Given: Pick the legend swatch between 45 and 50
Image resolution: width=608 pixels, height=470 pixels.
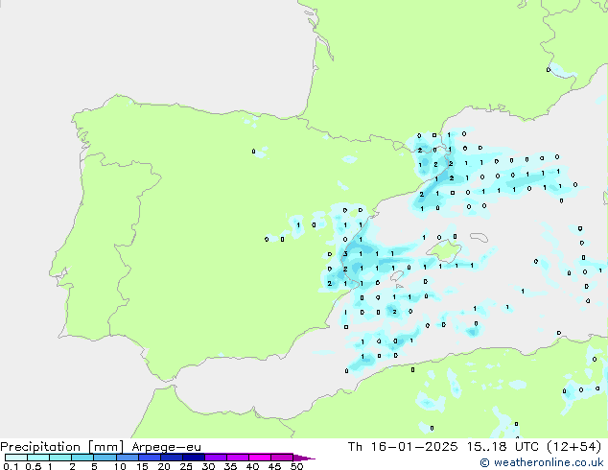Looking at the screenshot, I should click(282, 458).
